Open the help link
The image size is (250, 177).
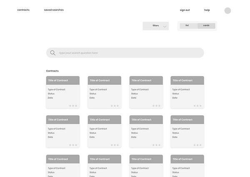(x=207, y=10)
